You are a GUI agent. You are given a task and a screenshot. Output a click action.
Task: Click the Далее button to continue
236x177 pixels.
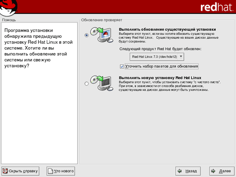(x=222, y=171)
